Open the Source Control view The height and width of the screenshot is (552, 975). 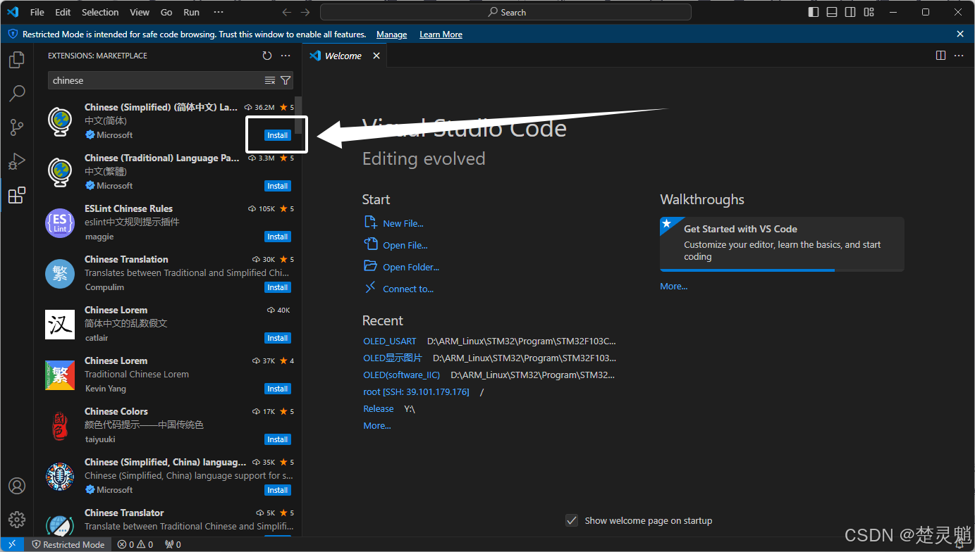[17, 127]
